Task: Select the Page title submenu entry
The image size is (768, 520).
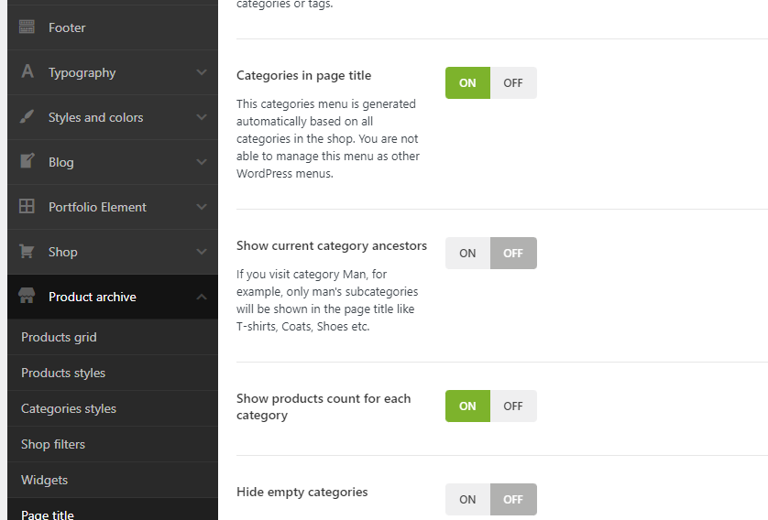Action: pyautogui.click(x=48, y=514)
